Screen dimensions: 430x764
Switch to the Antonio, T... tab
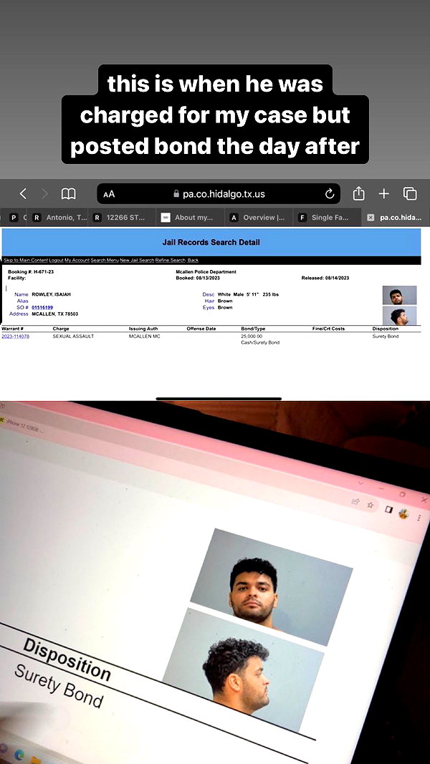(x=60, y=217)
